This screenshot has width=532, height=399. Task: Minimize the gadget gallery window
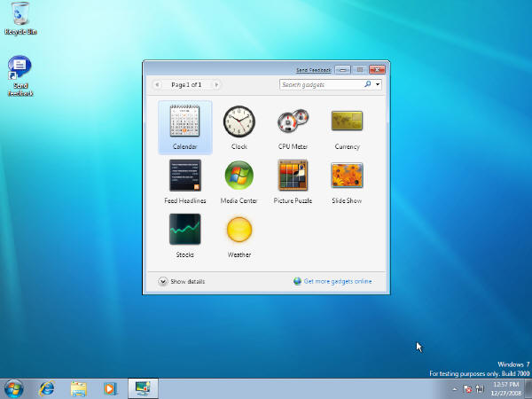pyautogui.click(x=342, y=70)
